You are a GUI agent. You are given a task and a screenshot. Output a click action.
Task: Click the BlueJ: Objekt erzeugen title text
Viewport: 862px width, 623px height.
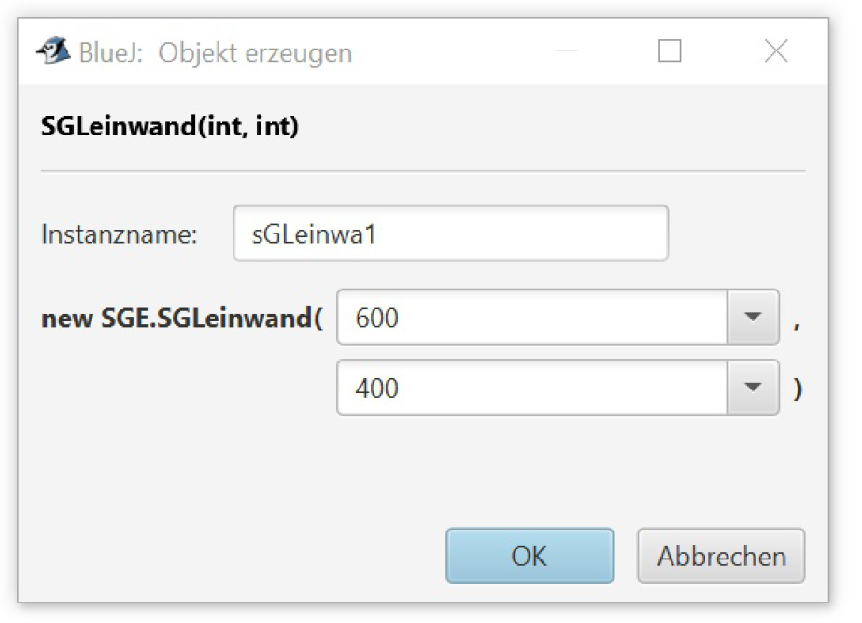[x=216, y=53]
